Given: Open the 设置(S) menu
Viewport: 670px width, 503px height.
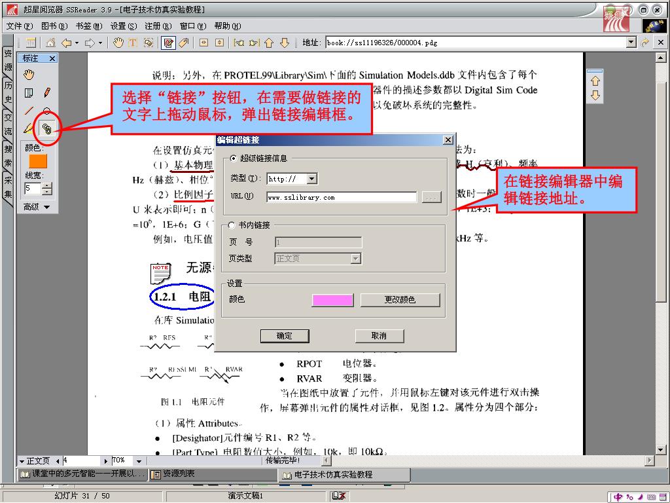Looking at the screenshot, I should point(124,26).
